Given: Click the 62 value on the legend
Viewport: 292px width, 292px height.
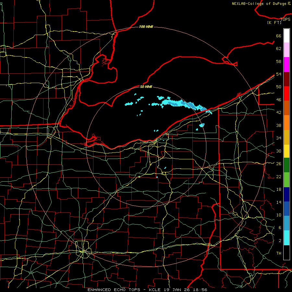Looking at the screenshot, I should pos(279,49).
